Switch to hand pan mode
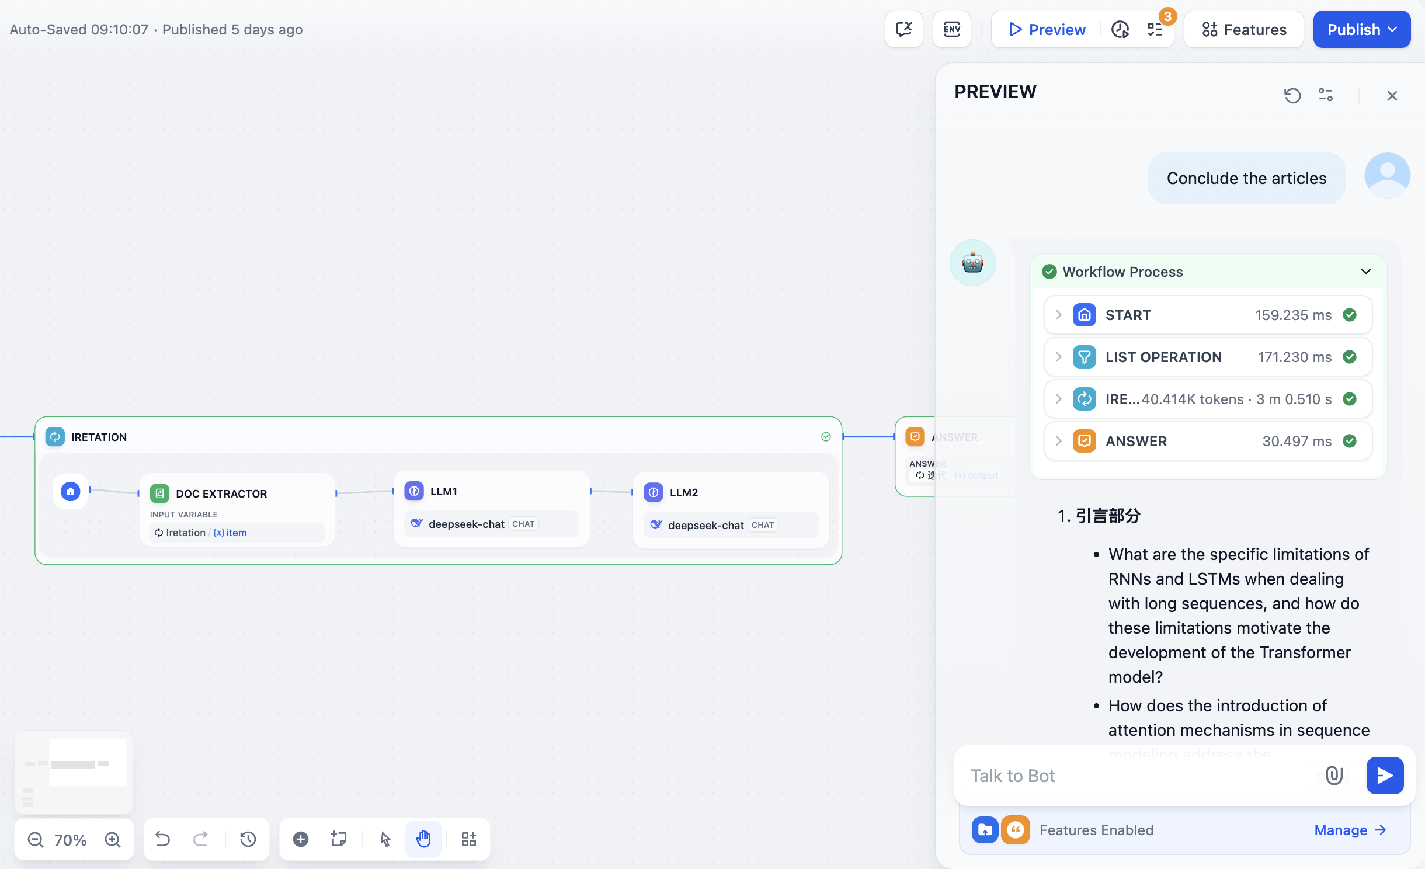This screenshot has height=869, width=1425. click(x=423, y=839)
